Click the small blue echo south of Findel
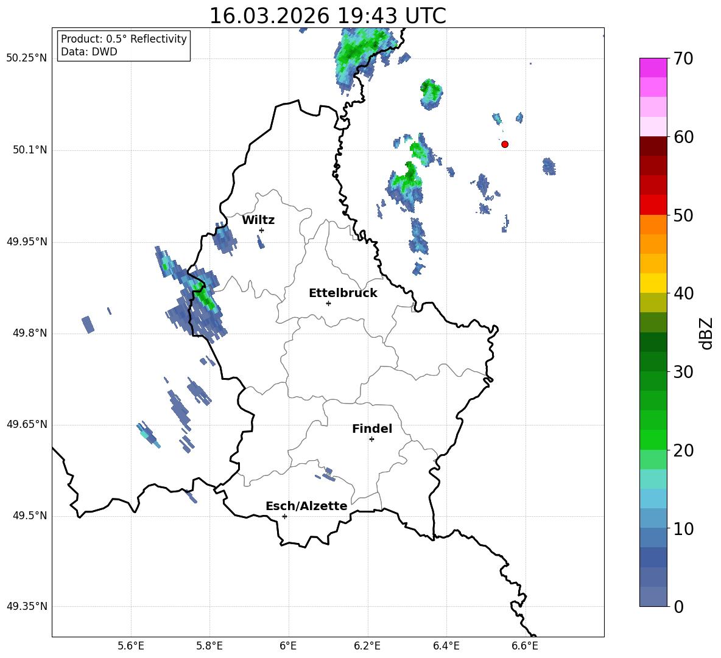 click(326, 475)
